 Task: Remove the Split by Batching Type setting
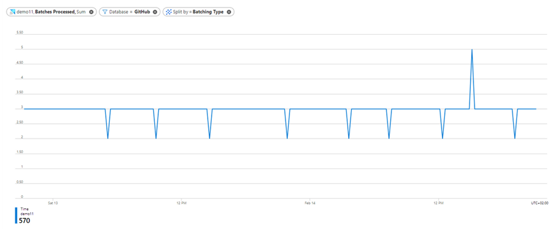point(229,11)
